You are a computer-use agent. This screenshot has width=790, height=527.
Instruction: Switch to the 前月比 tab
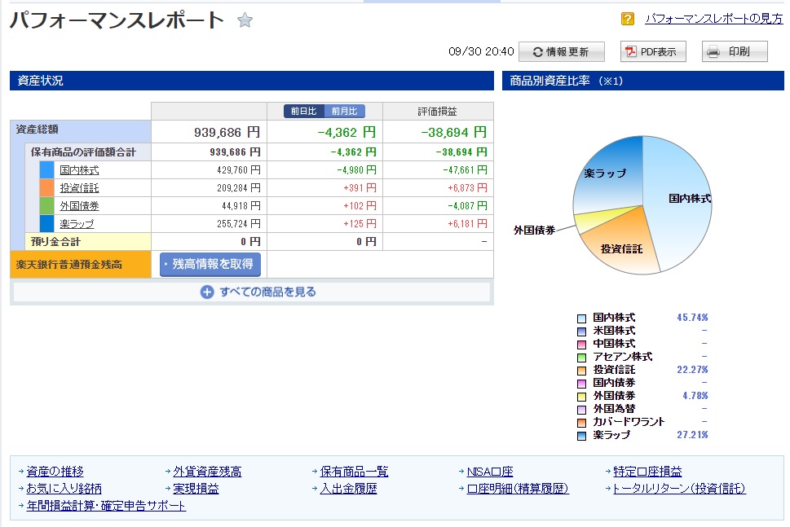[x=345, y=111]
